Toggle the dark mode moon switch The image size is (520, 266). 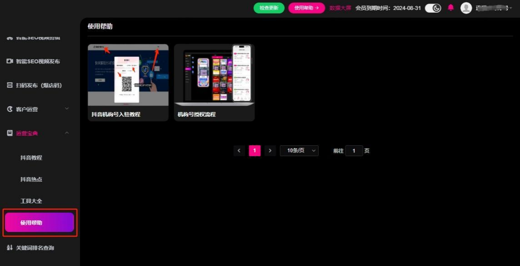click(x=433, y=8)
